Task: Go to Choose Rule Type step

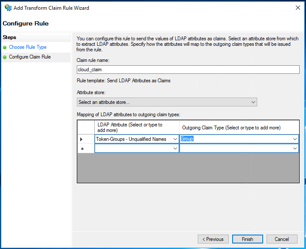Action: (x=28, y=47)
